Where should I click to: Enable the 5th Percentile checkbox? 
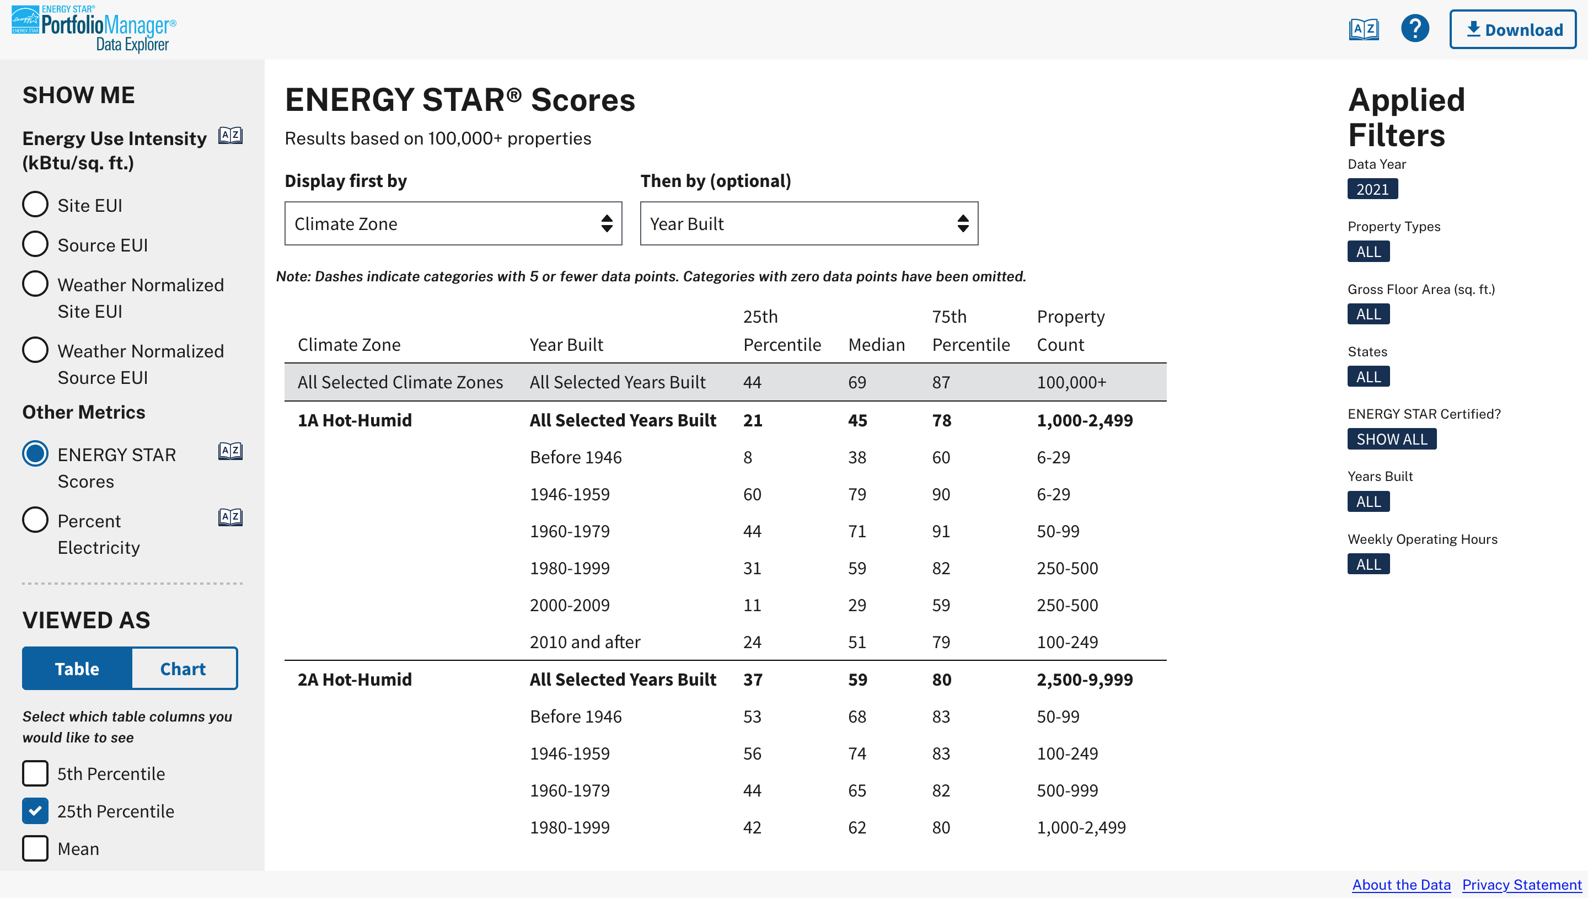tap(35, 773)
